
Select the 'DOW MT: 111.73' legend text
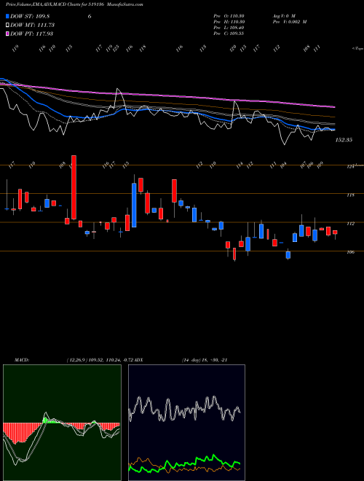(x=32, y=25)
